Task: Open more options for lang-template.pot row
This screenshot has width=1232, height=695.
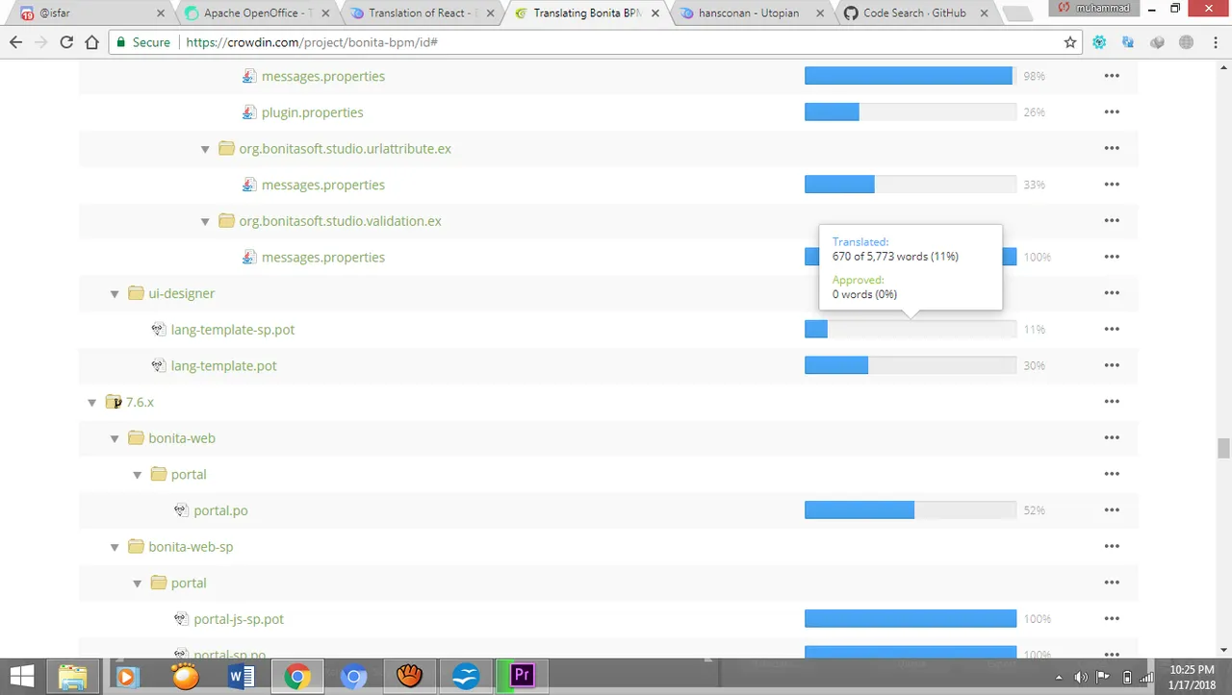Action: coord(1112,366)
